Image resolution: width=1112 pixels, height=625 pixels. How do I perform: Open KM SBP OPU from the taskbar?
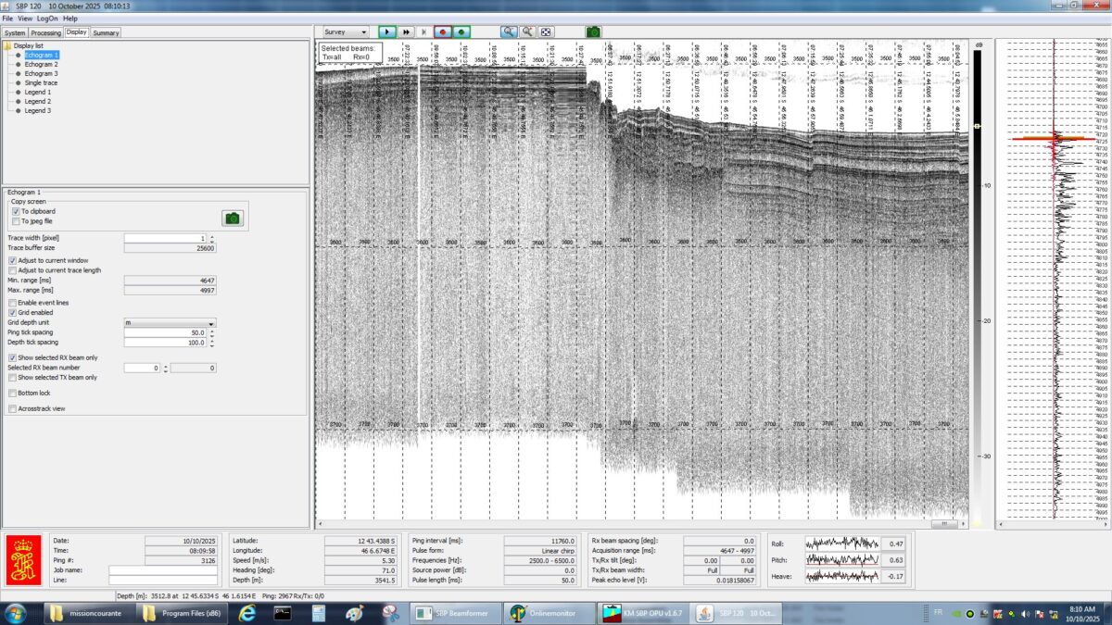(642, 613)
